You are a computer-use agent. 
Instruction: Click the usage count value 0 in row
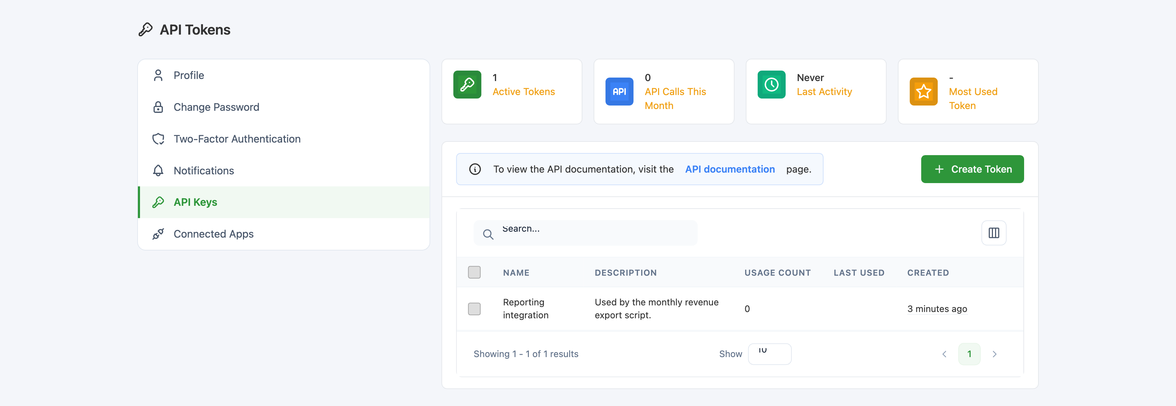(x=747, y=309)
